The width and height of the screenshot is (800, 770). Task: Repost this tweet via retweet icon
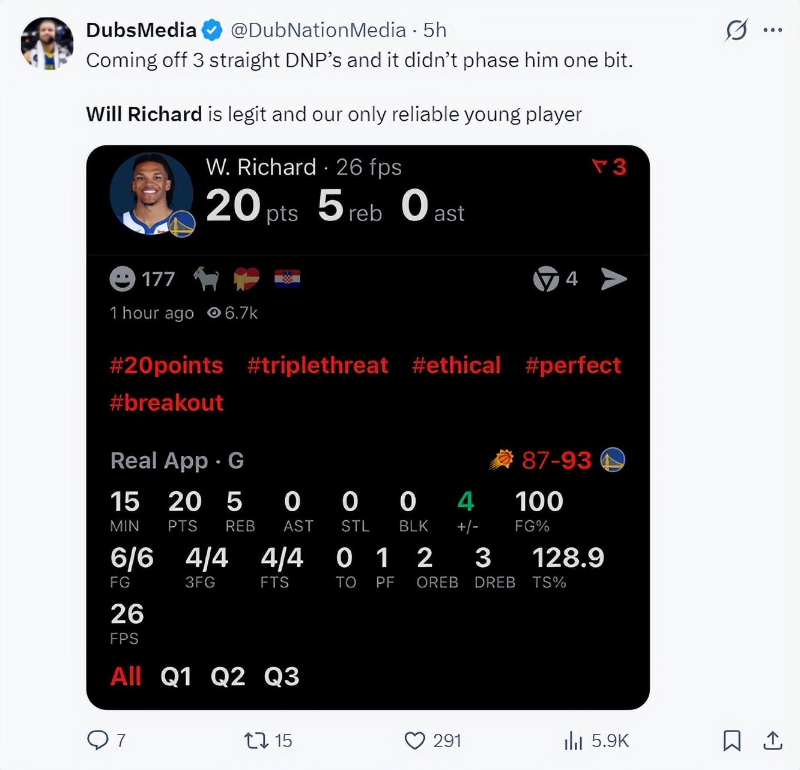pos(256,740)
